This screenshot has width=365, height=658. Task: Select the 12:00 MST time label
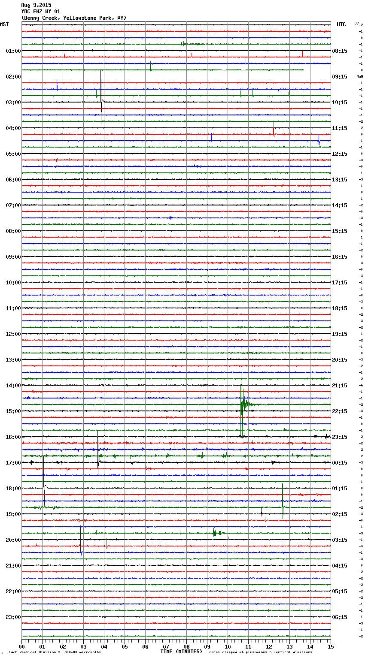(13, 334)
